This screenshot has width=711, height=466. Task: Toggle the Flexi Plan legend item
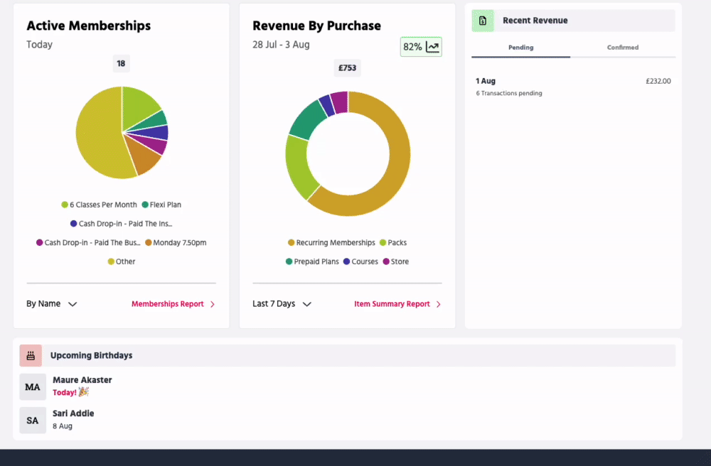(x=161, y=205)
